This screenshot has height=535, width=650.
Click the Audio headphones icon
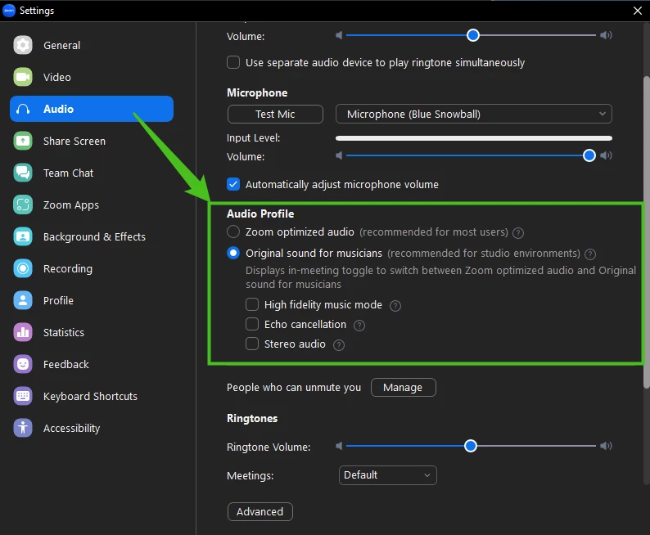click(x=23, y=109)
